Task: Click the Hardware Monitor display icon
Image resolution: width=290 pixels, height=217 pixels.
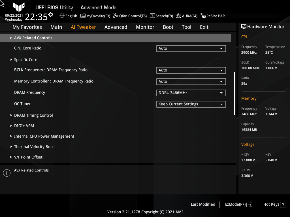Action: tap(244, 27)
